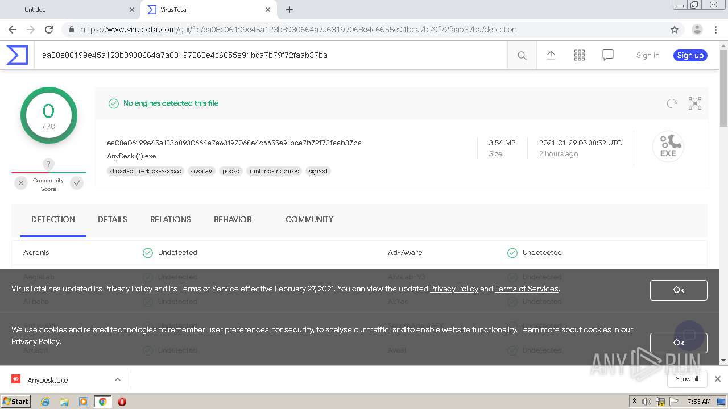Accept privacy policy update with Ok
728x409 pixels.
tap(679, 290)
